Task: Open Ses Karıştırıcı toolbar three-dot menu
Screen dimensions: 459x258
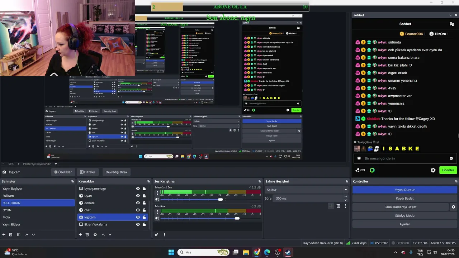Action: 165,235
